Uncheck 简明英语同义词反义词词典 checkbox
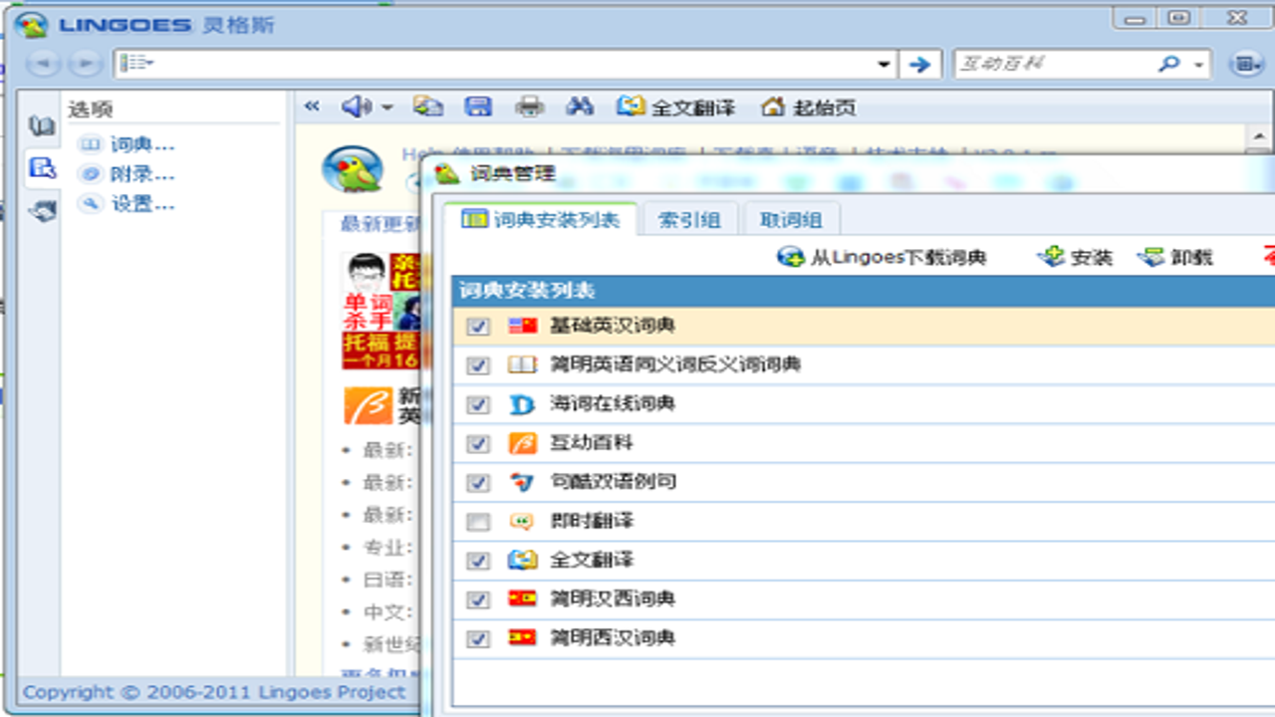Screen dimensions: 1275x717 pos(478,365)
